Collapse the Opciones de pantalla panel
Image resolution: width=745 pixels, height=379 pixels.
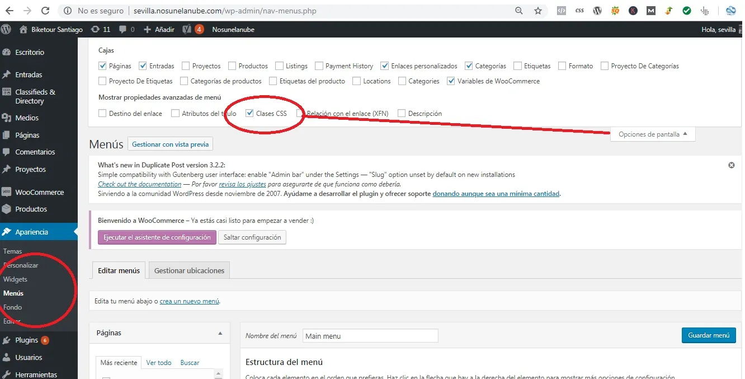653,134
